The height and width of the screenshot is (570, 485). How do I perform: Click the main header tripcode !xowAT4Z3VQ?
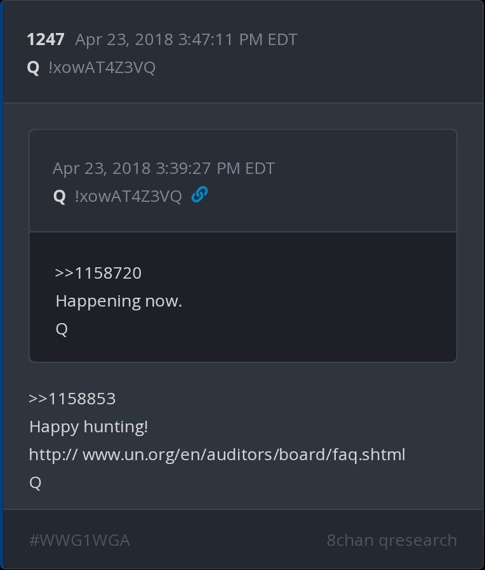coord(102,67)
